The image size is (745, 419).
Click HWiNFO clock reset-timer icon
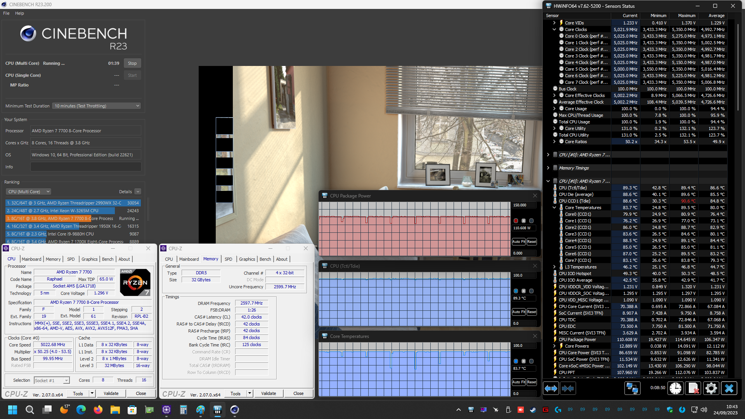676,388
